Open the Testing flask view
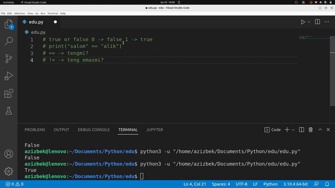The width and height of the screenshot is (335, 188). [x=8, y=111]
